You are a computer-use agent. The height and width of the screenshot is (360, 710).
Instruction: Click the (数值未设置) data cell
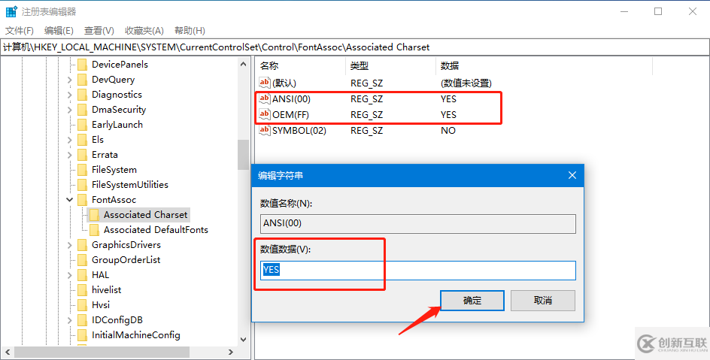(x=466, y=83)
